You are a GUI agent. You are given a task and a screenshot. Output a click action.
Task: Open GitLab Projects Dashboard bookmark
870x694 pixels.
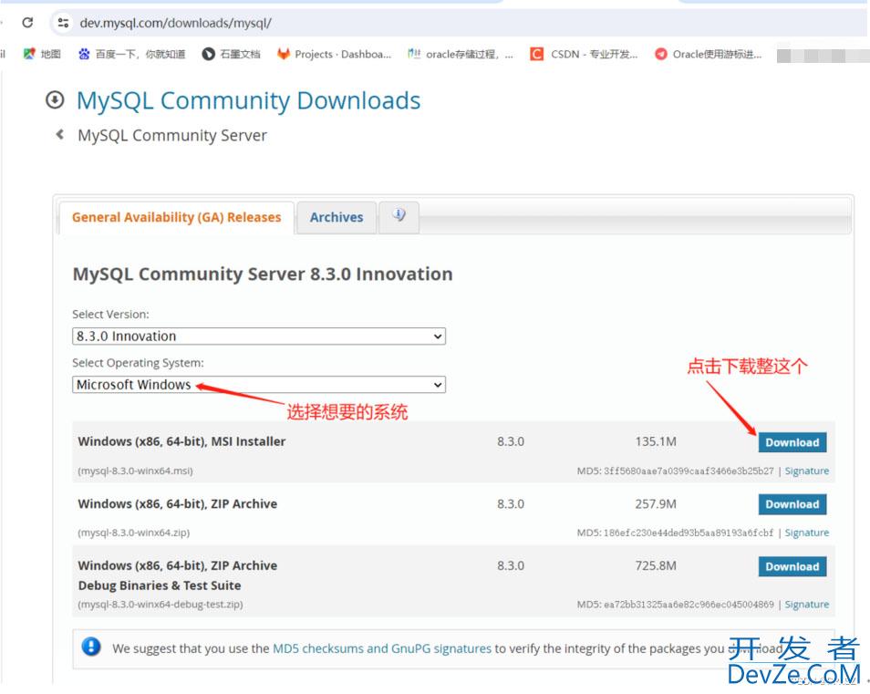(x=334, y=54)
